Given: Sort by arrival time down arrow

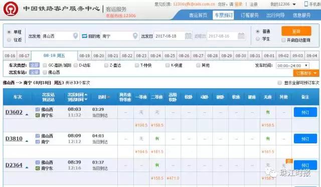Looking at the screenshot, I should (x=86, y=99).
